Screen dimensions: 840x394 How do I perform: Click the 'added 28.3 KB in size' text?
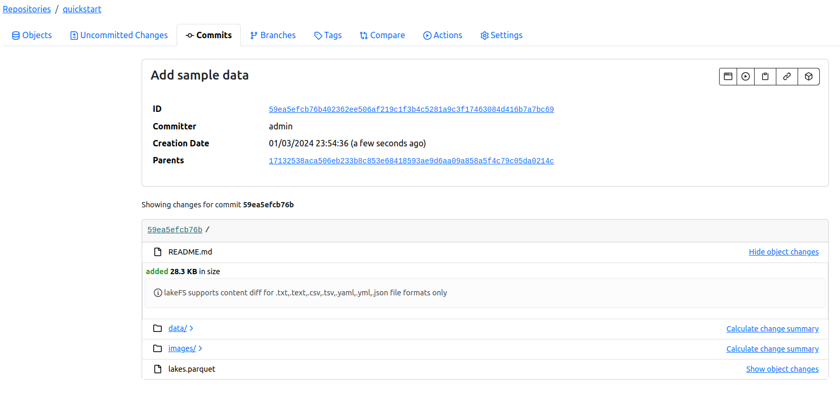[x=183, y=272]
